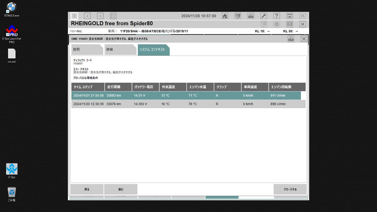The height and width of the screenshot is (212, 377).
Task: Click the 911 U/min engine speed cell
Action: pos(278,95)
